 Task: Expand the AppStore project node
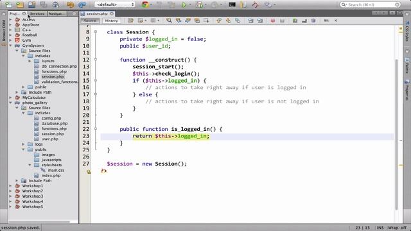click(11, 24)
